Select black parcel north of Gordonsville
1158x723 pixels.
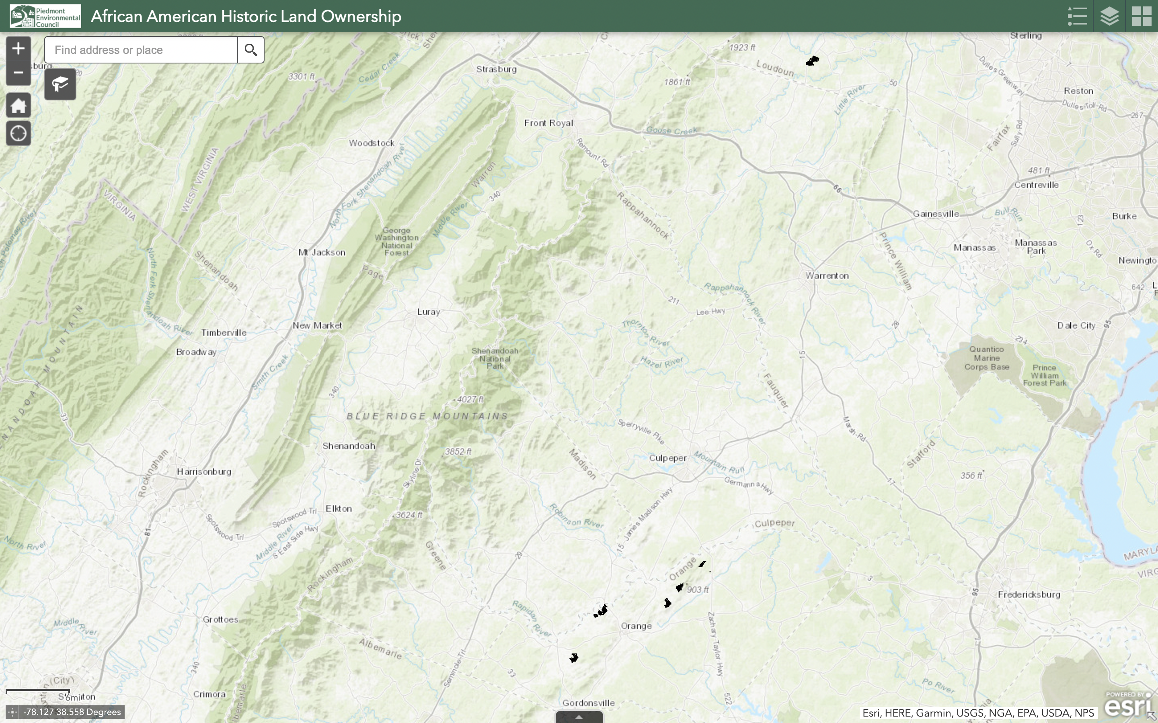(x=574, y=658)
